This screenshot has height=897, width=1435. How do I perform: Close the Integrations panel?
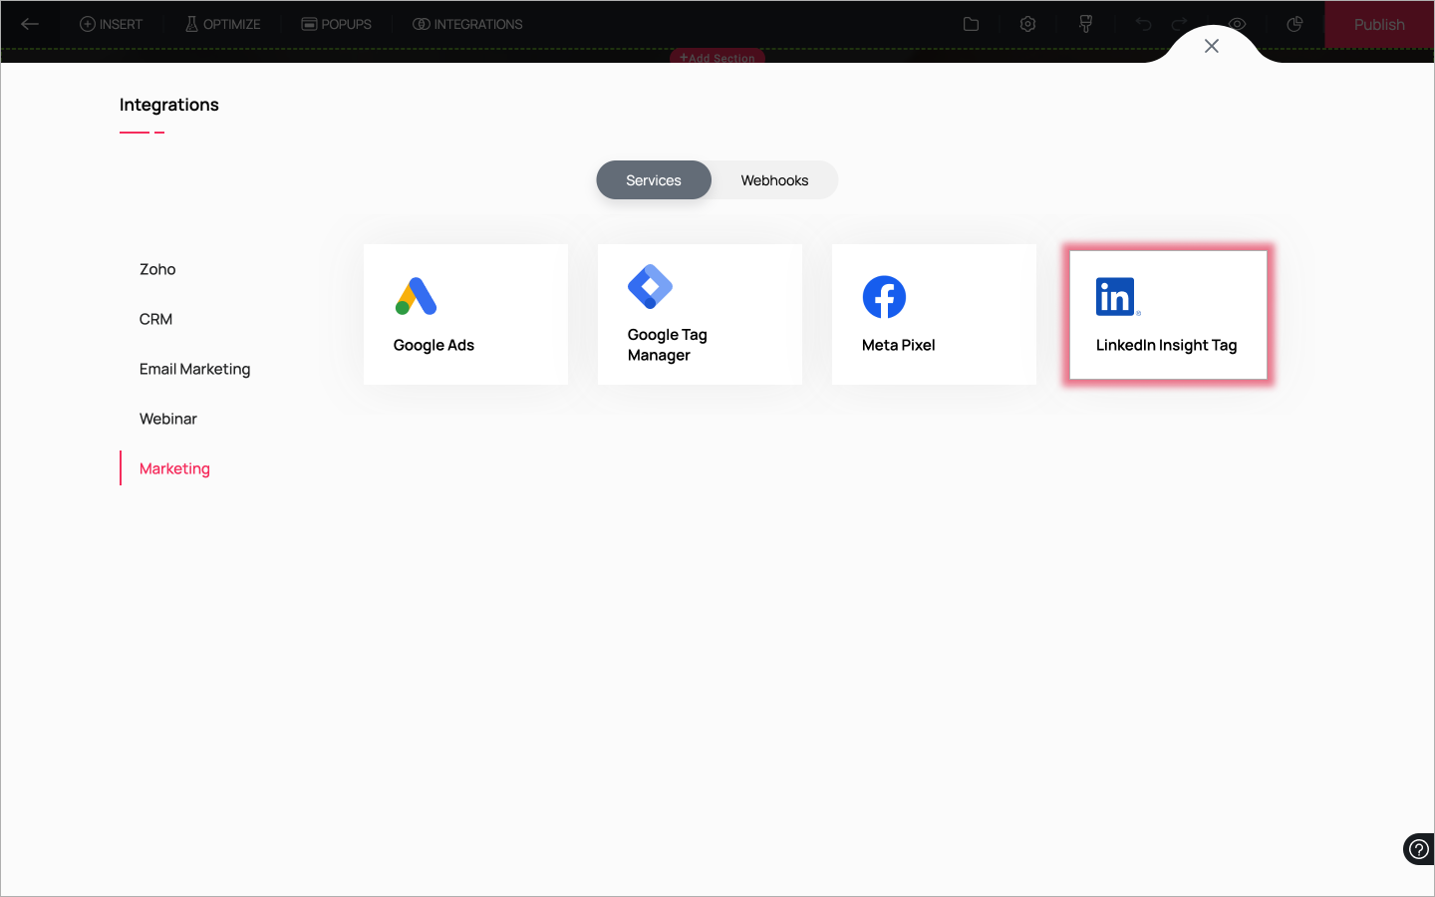point(1212,46)
